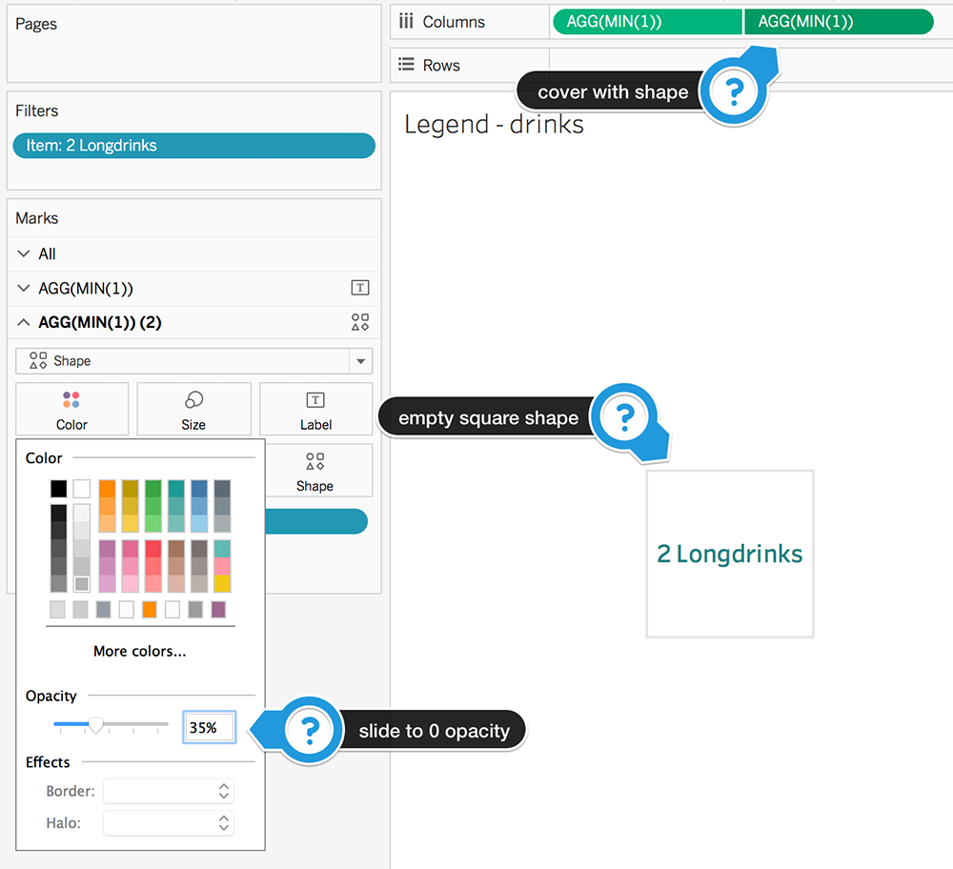The image size is (953, 869).
Task: Collapse the All section in the Marks card
Action: point(21,253)
